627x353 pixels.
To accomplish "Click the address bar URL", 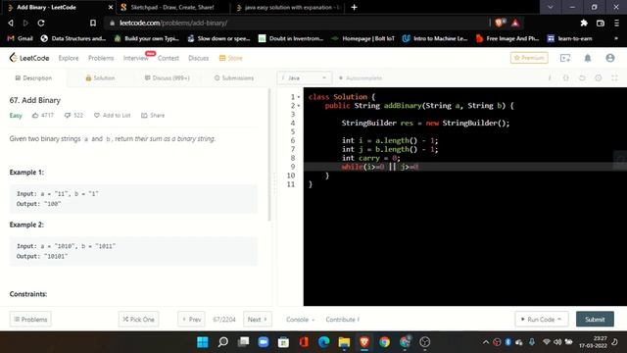I will (173, 24).
